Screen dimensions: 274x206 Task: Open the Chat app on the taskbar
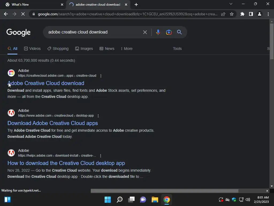tap(143, 200)
